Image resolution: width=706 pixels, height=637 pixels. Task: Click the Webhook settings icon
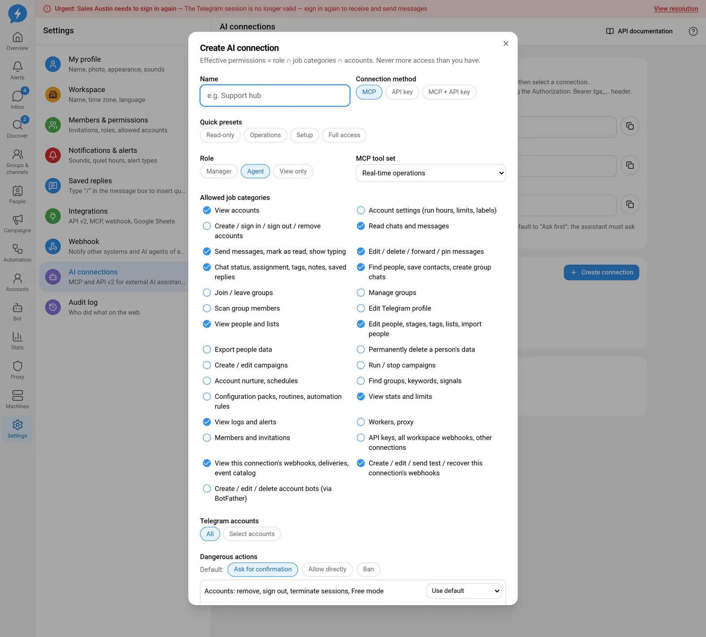click(x=53, y=246)
